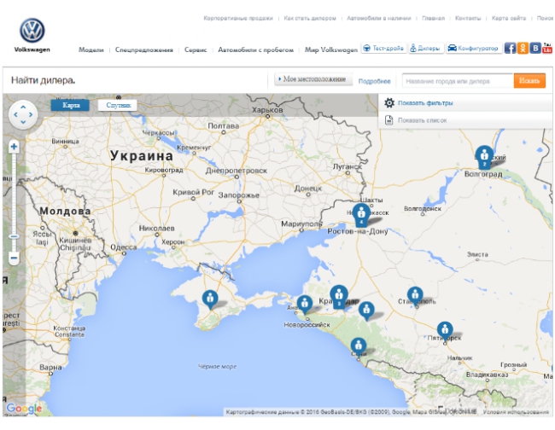This screenshot has width=555, height=430.
Task: Click Мое местоположение dropdown button
Action: tap(313, 80)
